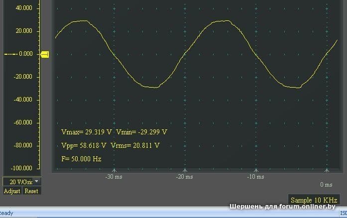
Task: Select the Vpp= 58.618 V readout
Action: [x=84, y=146]
